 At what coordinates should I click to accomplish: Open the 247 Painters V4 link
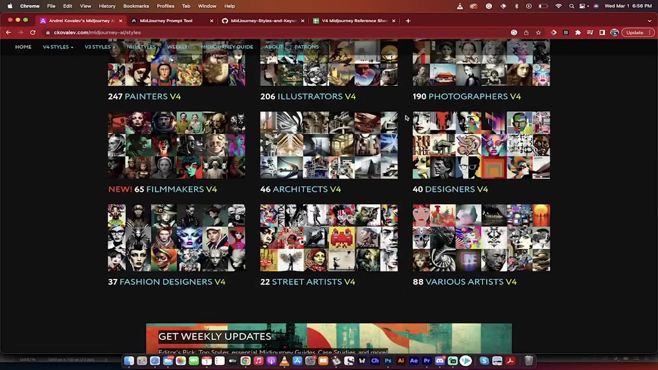[x=144, y=96]
